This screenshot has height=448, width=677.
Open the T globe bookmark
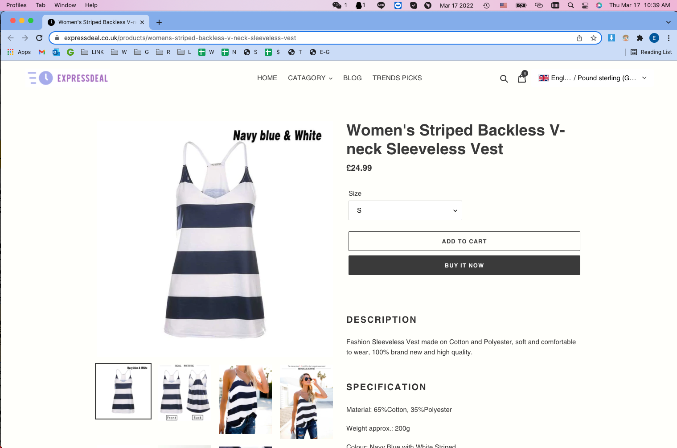click(295, 52)
